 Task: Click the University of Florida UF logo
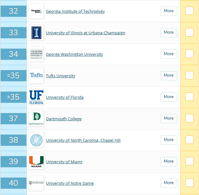(36, 97)
